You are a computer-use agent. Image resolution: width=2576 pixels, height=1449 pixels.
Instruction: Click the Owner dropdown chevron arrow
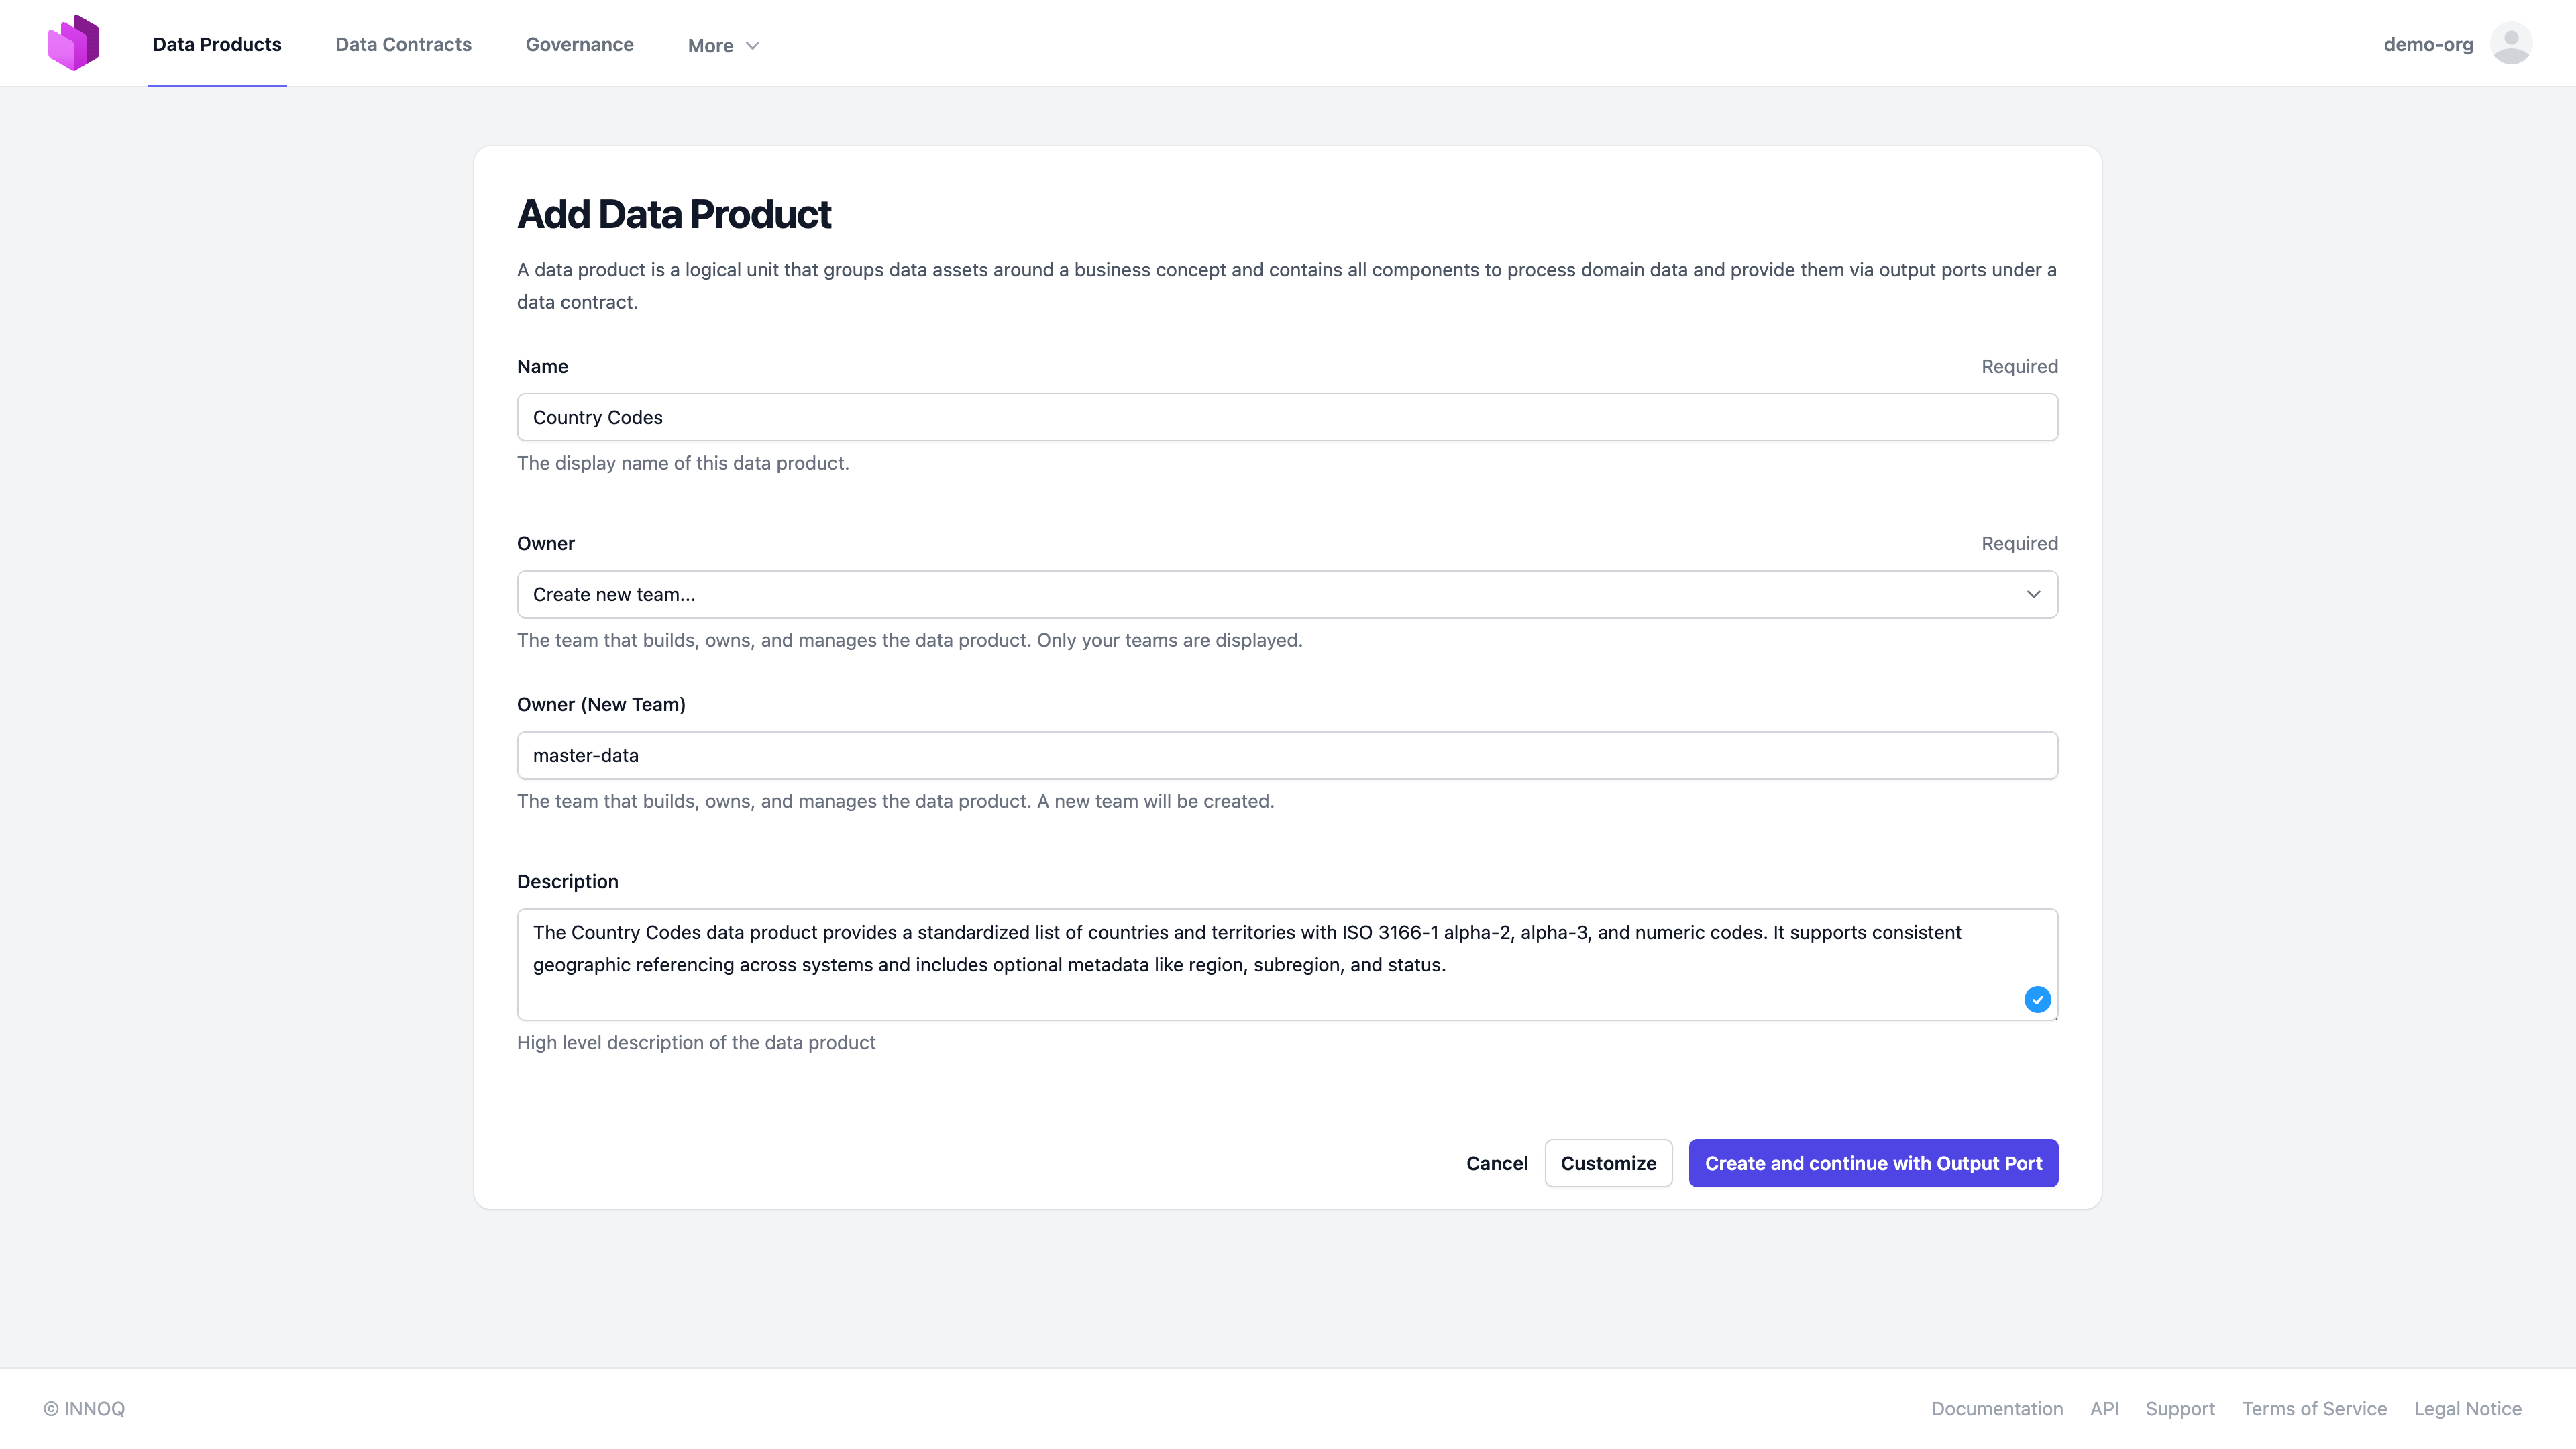2033,594
